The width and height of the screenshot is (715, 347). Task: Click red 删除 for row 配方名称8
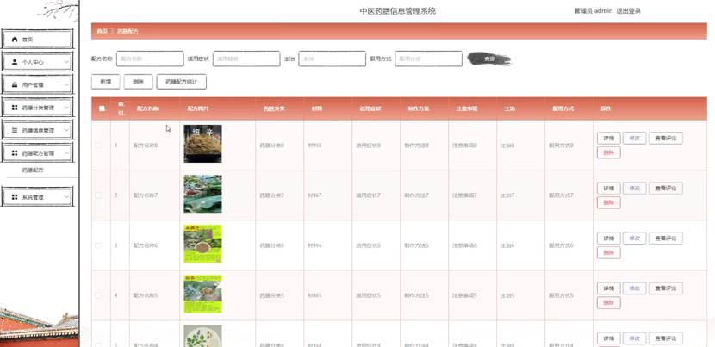[x=609, y=152]
